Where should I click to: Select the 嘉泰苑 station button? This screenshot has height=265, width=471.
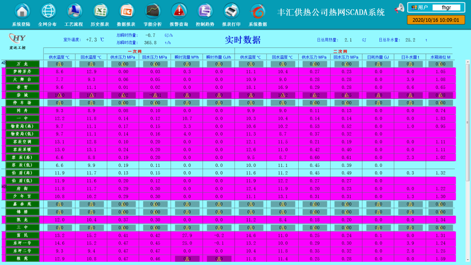tap(23, 204)
